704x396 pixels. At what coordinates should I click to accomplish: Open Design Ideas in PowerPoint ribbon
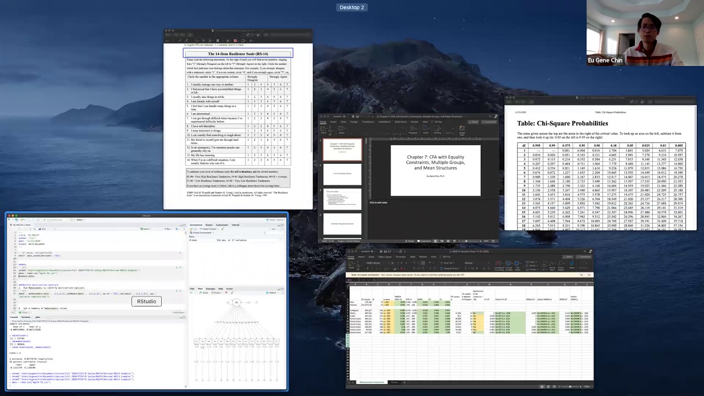click(462, 130)
